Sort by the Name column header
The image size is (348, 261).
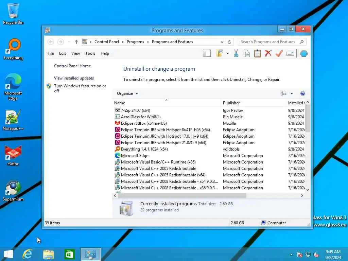(167, 103)
